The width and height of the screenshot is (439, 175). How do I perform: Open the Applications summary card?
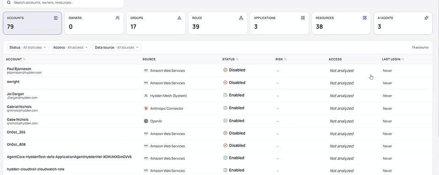(279, 23)
